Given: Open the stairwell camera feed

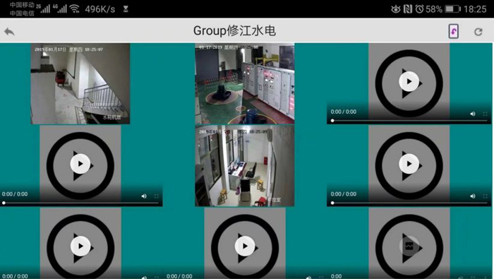Looking at the screenshot, I should [x=80, y=83].
